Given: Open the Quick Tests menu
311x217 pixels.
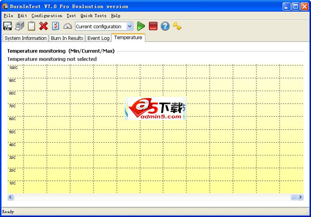Looking at the screenshot, I should coord(93,16).
